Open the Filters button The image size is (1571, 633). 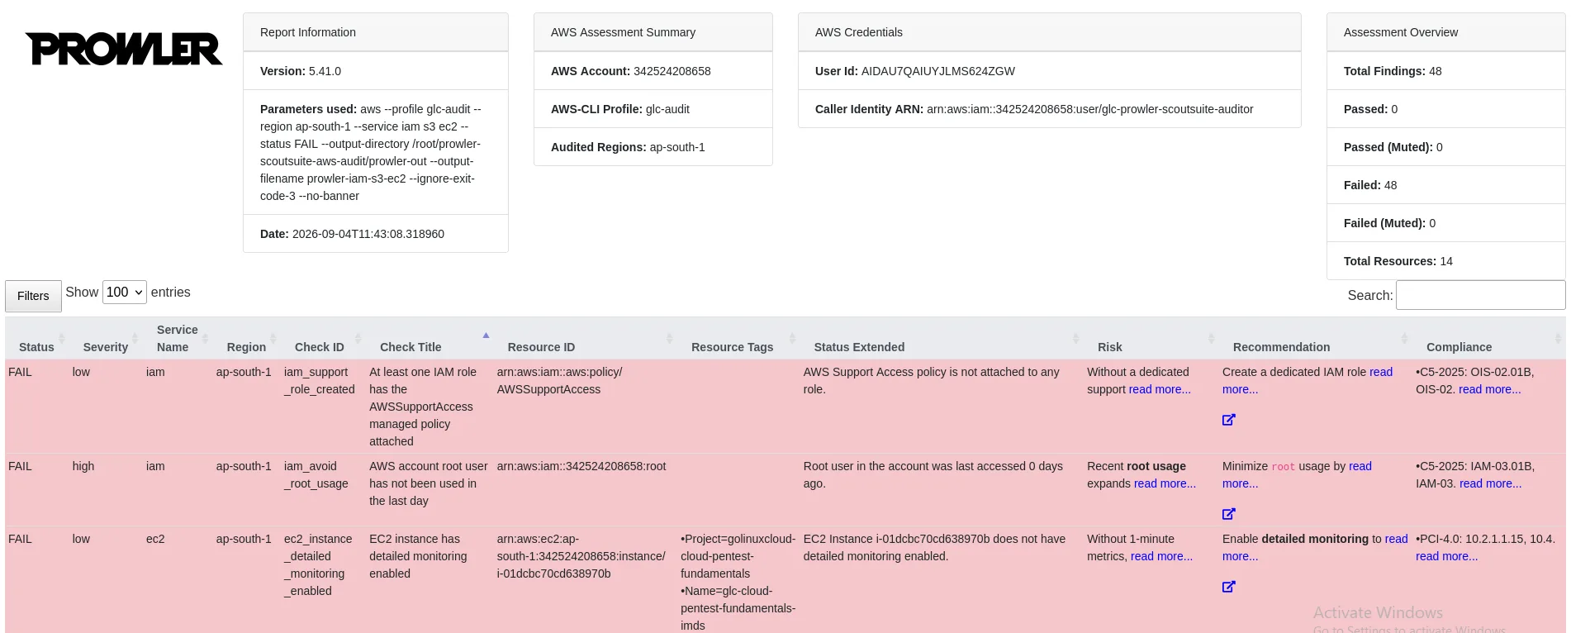33,296
